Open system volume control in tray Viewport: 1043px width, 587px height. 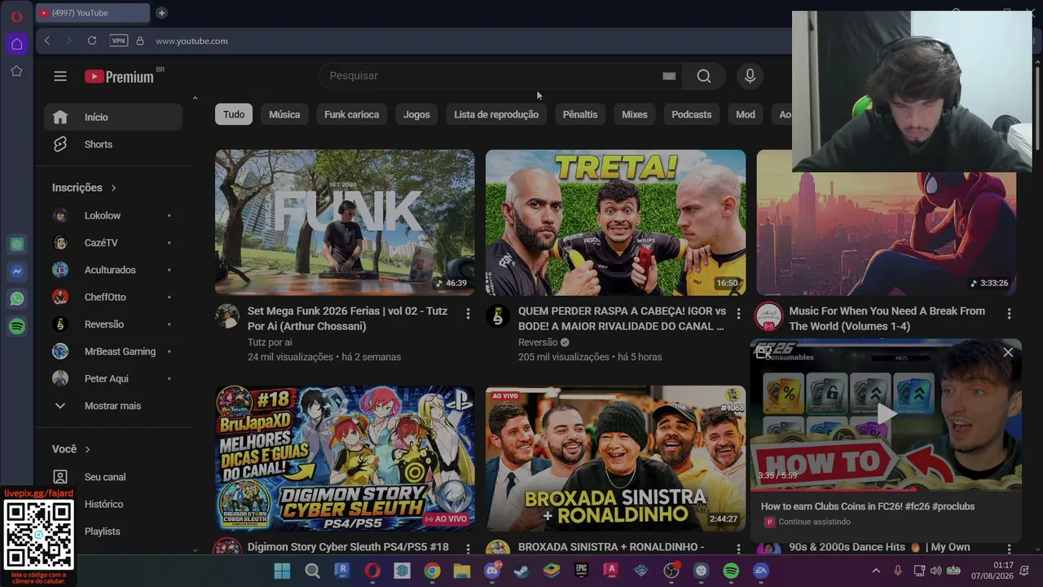click(x=935, y=571)
